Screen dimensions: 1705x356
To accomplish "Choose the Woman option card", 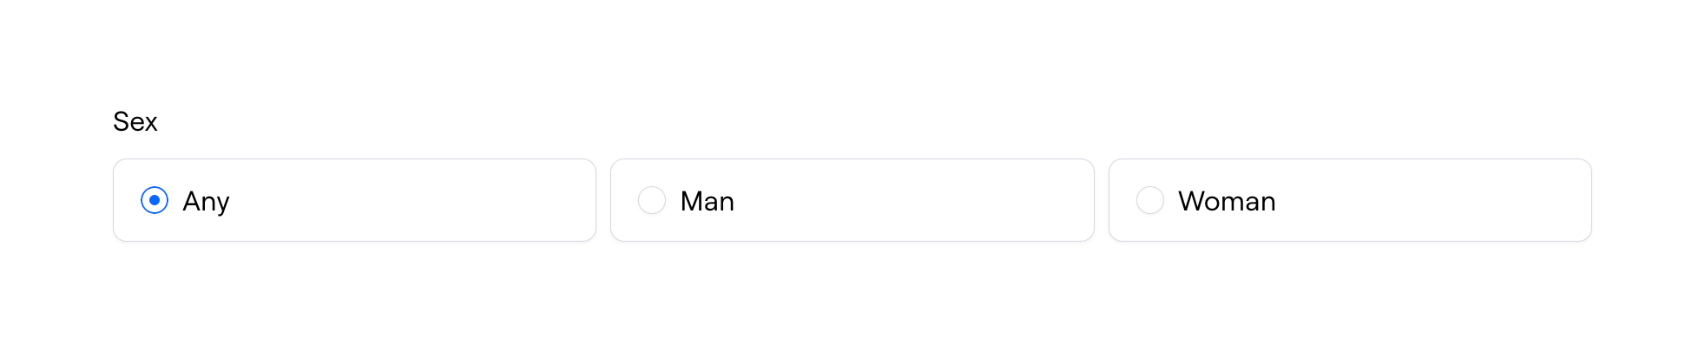I will (1349, 200).
